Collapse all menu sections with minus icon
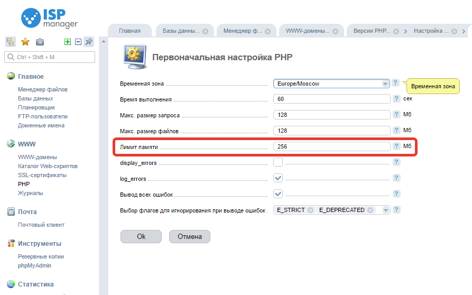The width and height of the screenshot is (472, 295). pyautogui.click(x=78, y=42)
